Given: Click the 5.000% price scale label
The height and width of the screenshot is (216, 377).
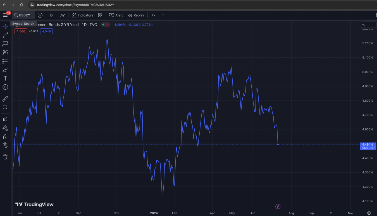Looking at the screenshot, I should tap(368, 72).
